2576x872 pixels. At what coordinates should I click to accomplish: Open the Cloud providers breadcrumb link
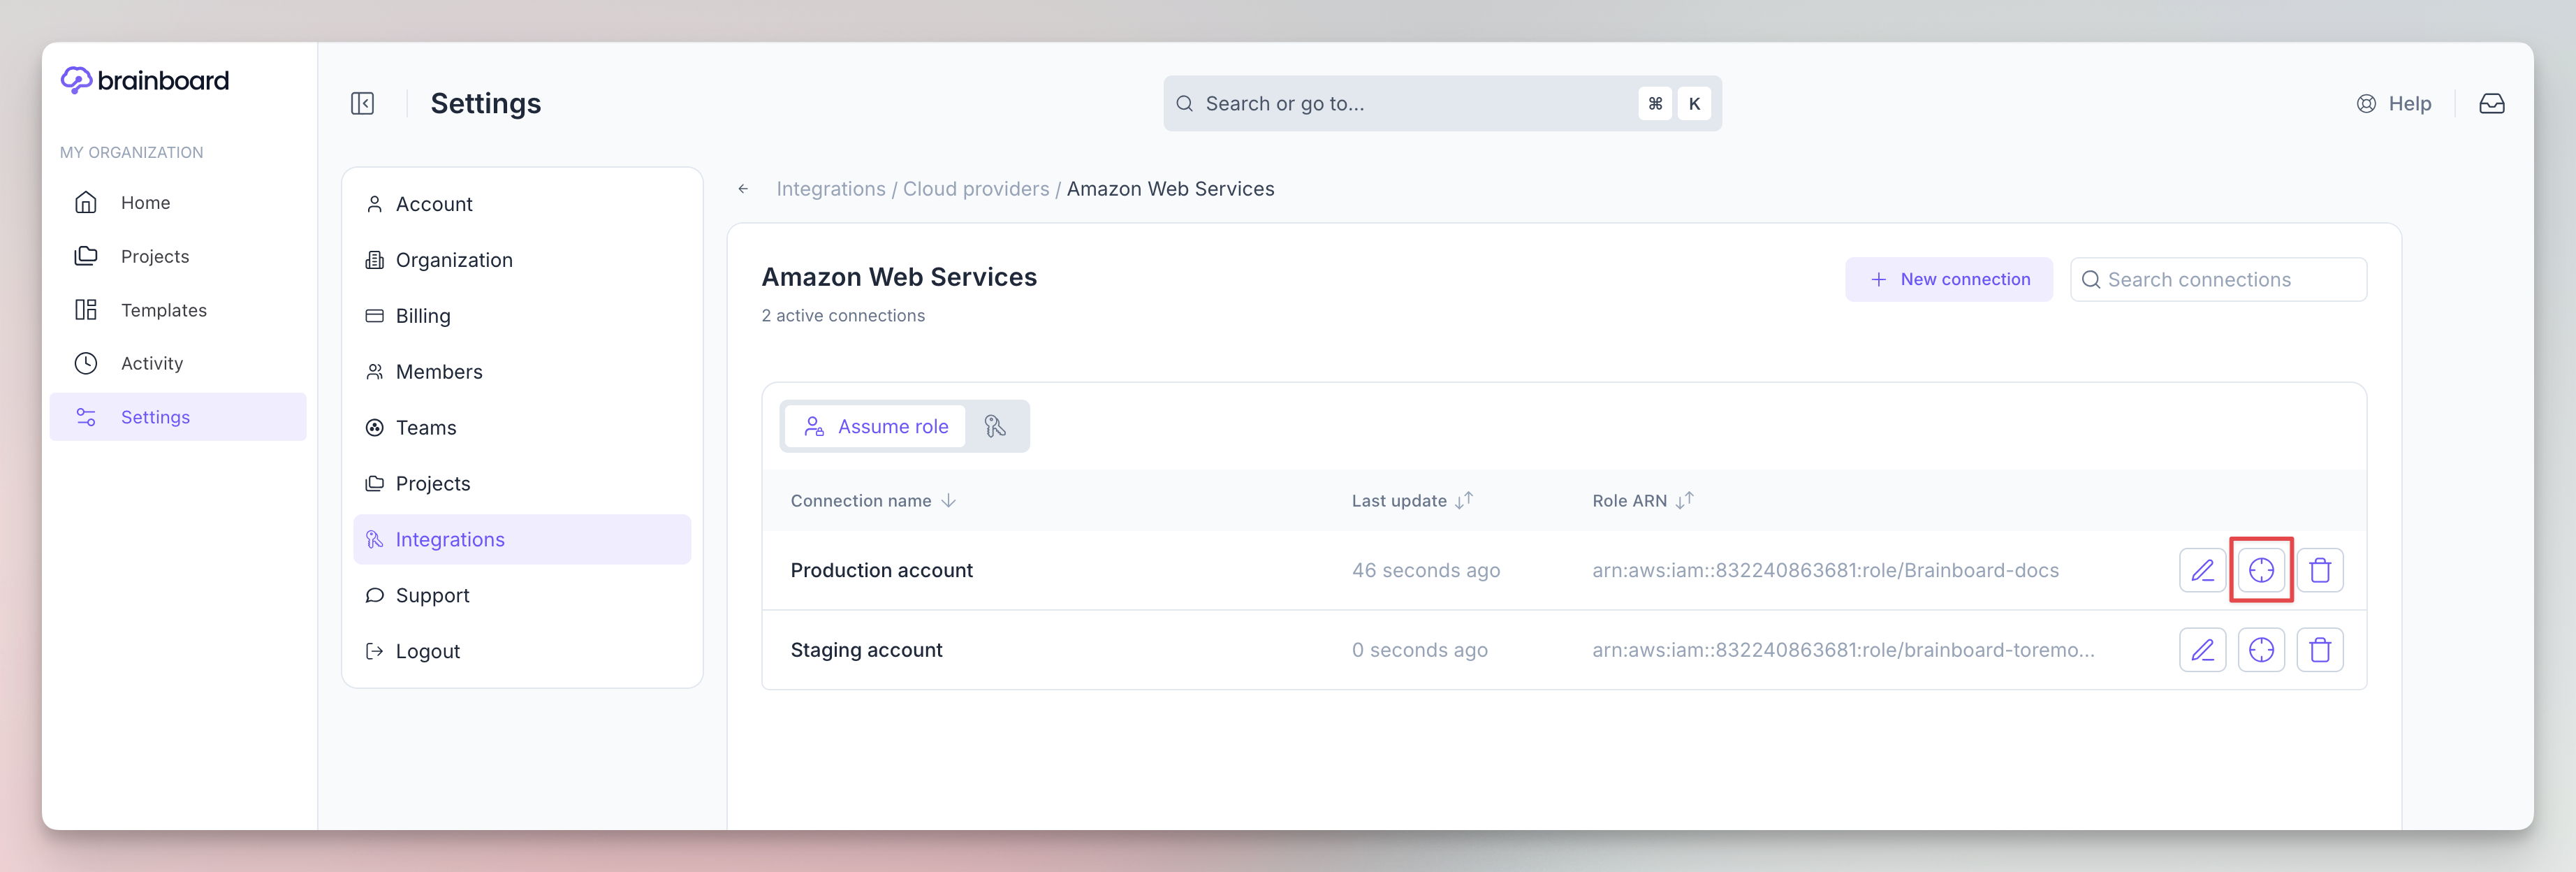(975, 189)
